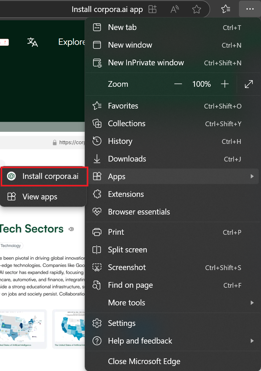This screenshot has width=261, height=371.
Task: Decrease zoom with the minus button
Action: (x=178, y=84)
